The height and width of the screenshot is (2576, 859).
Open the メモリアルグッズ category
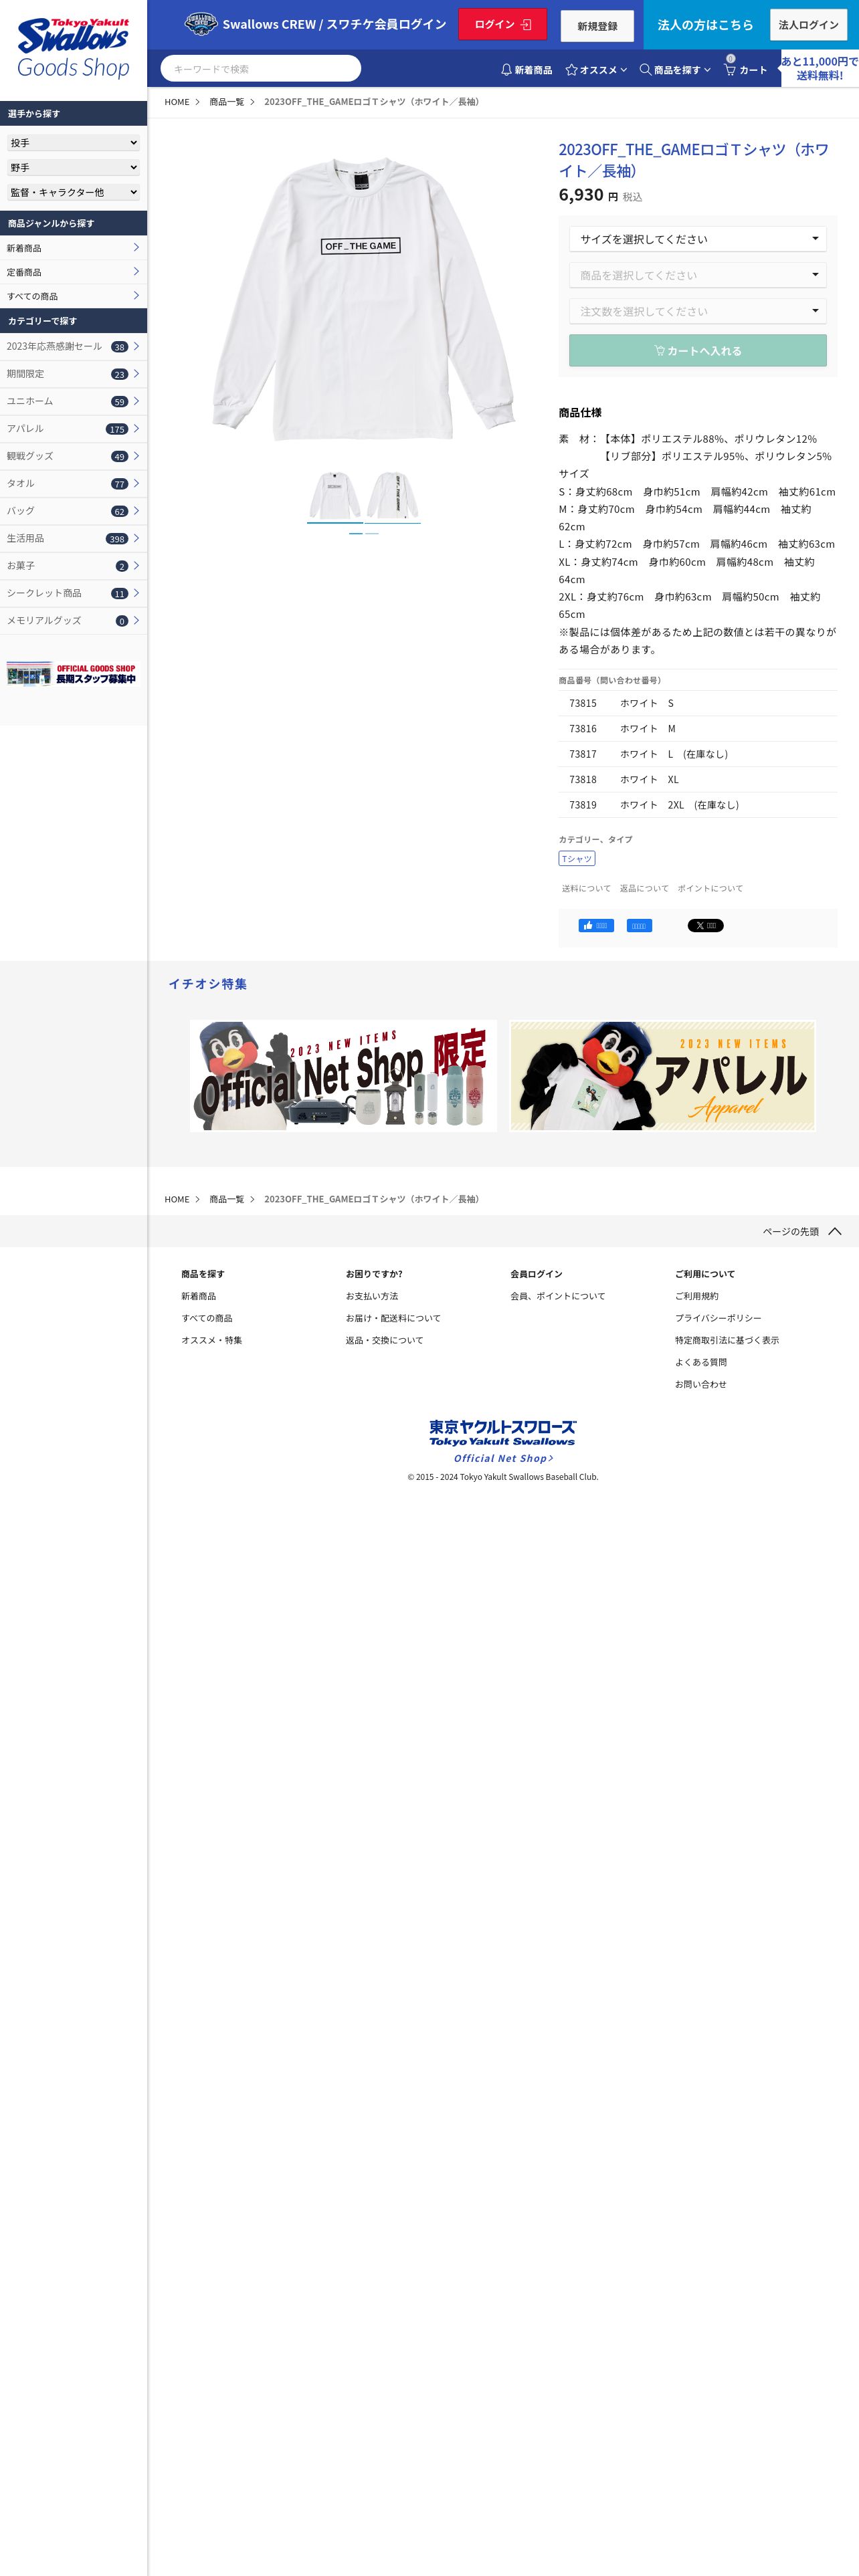pyautogui.click(x=73, y=621)
